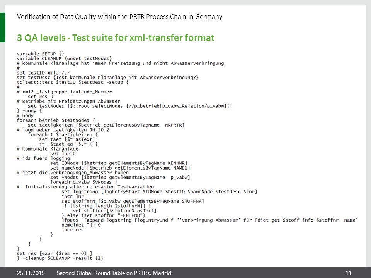371x278 pixels.
Task: Click the line 'set res [expr {$res == 0} ]'
Action: click(x=54, y=253)
